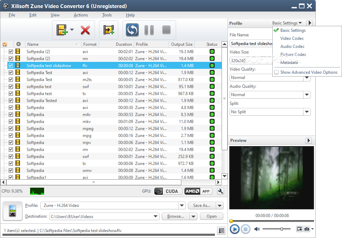This screenshot has width=342, height=238.
Task: Adjust the preview volume slider
Action: click(x=282, y=229)
